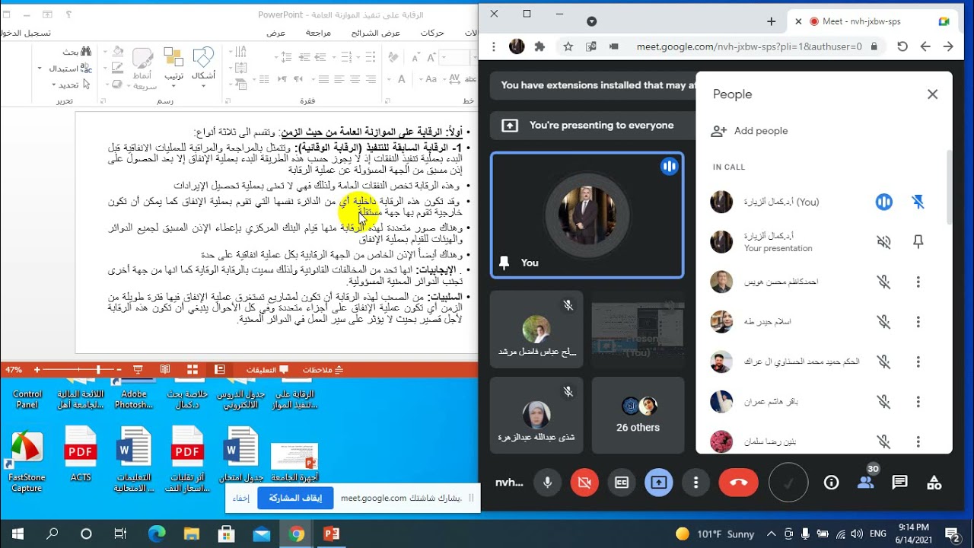Screen dimensions: 974x548
Task: Open a new Chrome tab
Action: click(771, 21)
